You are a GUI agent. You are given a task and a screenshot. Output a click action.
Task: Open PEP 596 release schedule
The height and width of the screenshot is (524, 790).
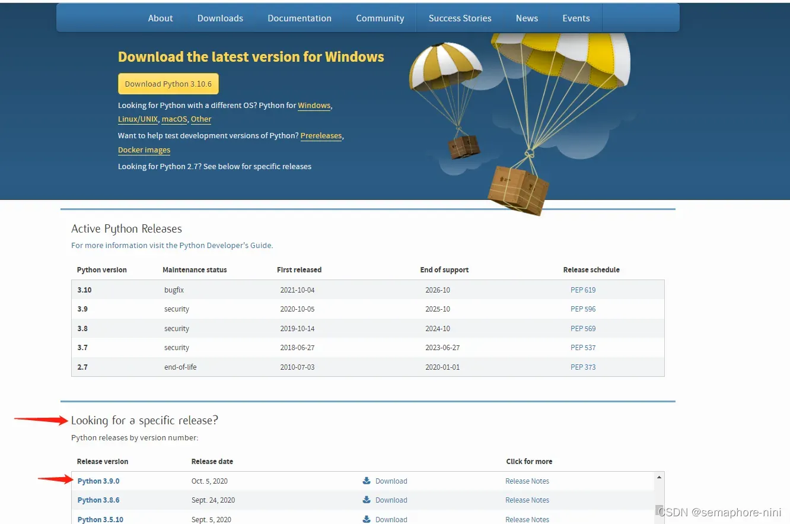[x=583, y=309]
